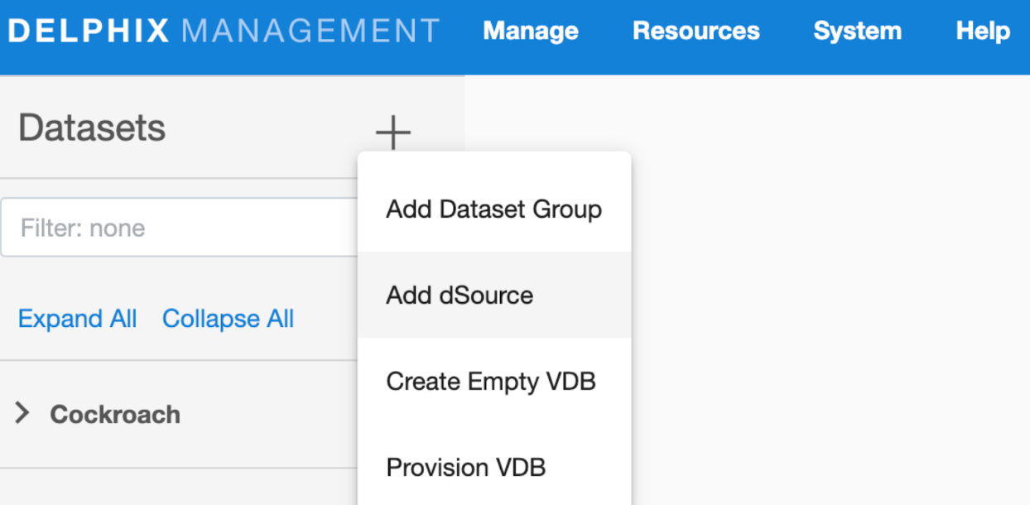1030x505 pixels.
Task: Click the chevron next to Cockroach
Action: (x=24, y=414)
